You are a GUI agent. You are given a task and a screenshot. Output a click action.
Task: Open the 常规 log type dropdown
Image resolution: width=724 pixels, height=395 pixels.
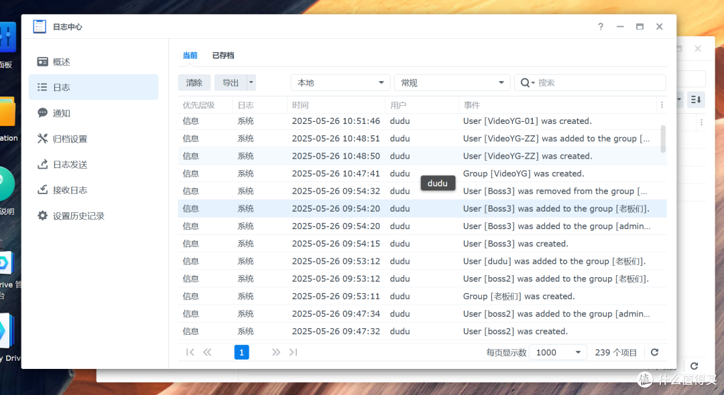452,82
